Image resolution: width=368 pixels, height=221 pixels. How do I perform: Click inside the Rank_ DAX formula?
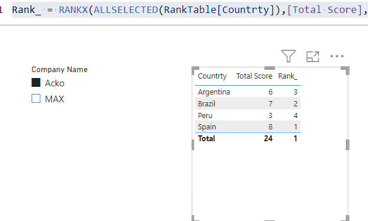189,10
